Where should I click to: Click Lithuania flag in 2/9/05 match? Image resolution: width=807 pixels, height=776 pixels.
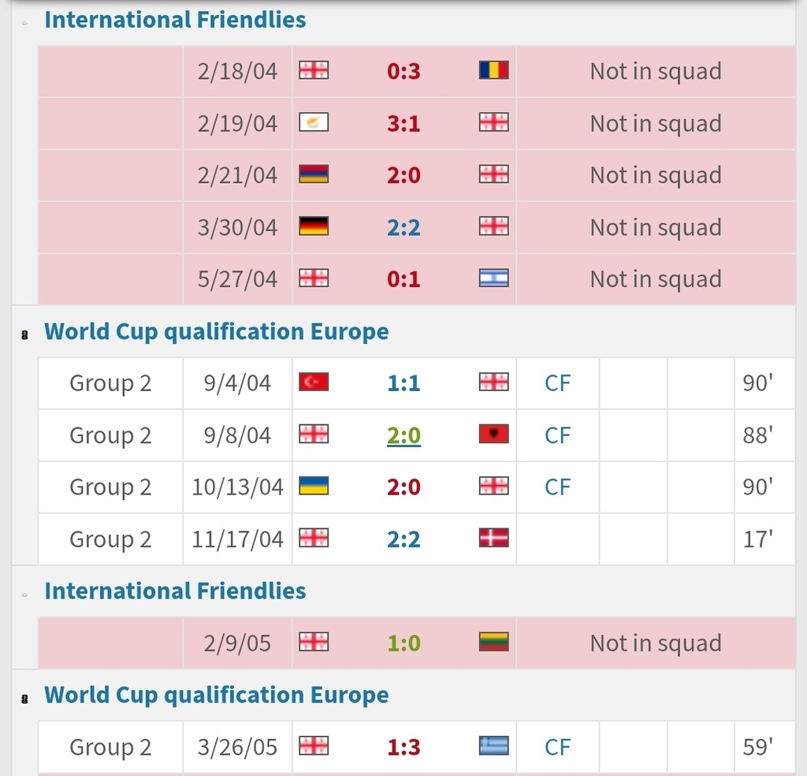click(493, 644)
